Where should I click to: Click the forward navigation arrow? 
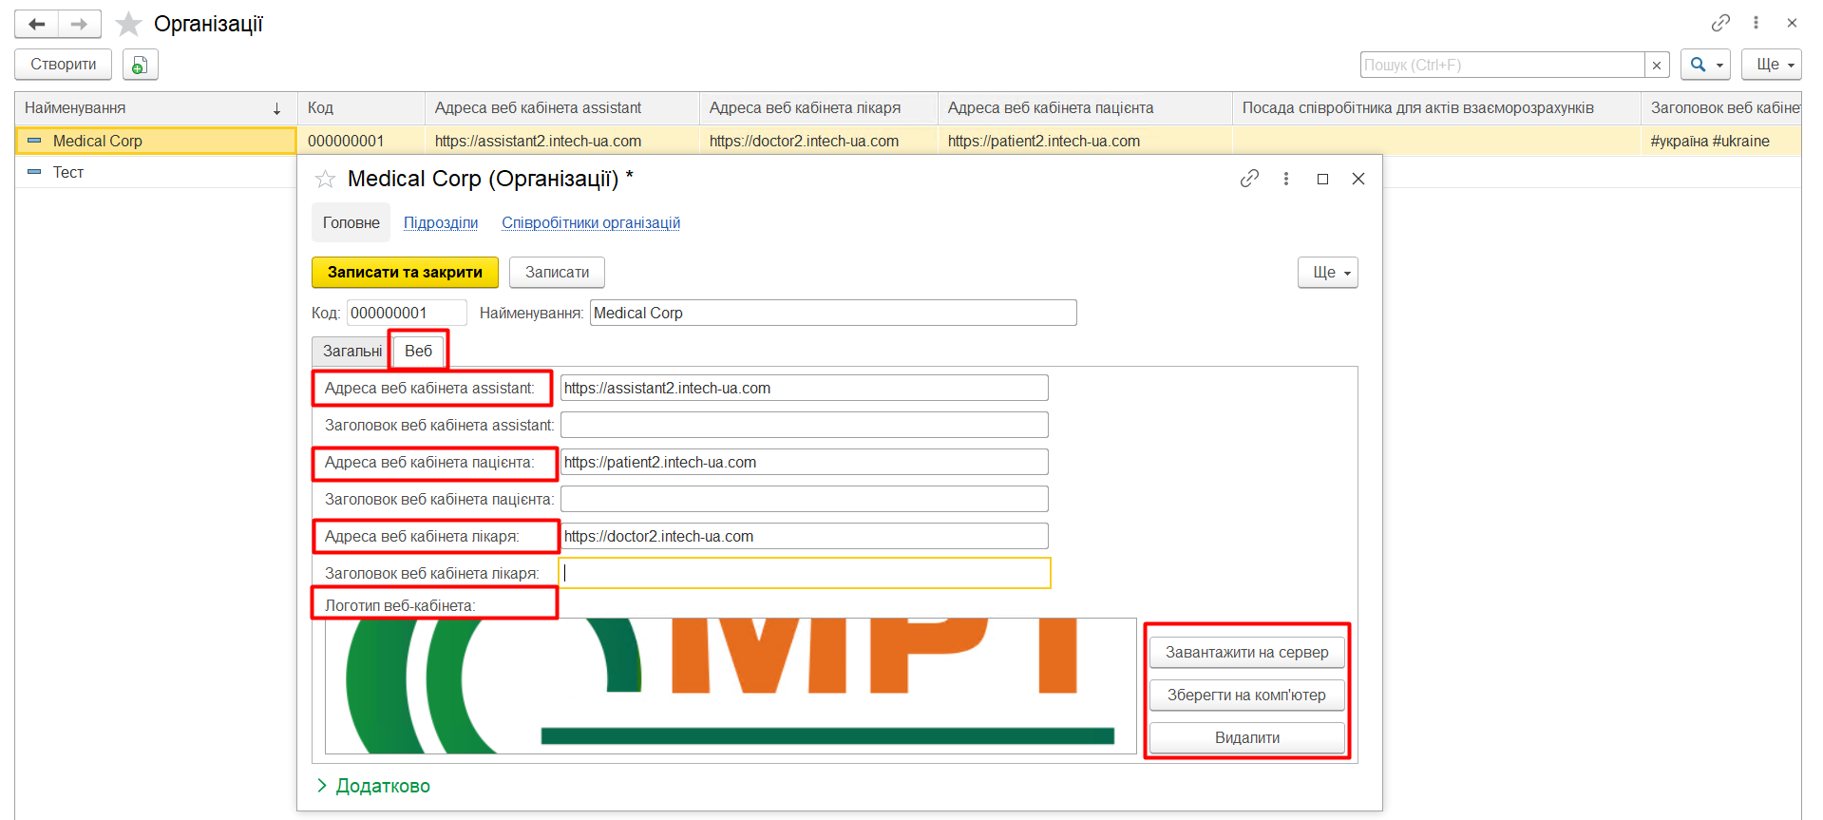(80, 24)
